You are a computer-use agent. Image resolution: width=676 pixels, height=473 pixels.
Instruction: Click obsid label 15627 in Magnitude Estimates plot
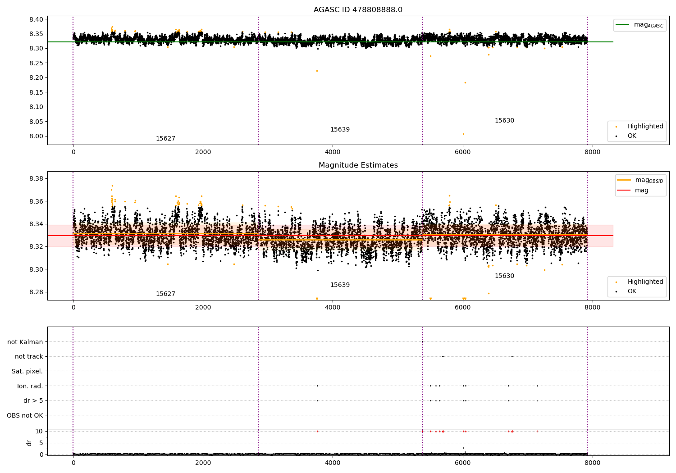click(165, 294)
